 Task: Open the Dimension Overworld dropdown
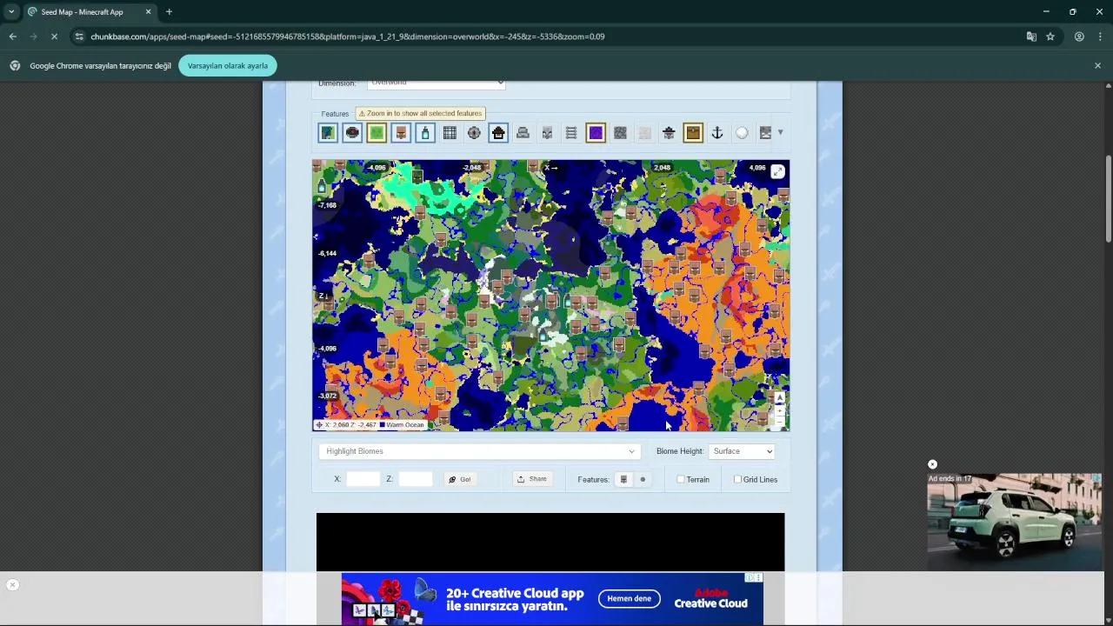coord(436,83)
